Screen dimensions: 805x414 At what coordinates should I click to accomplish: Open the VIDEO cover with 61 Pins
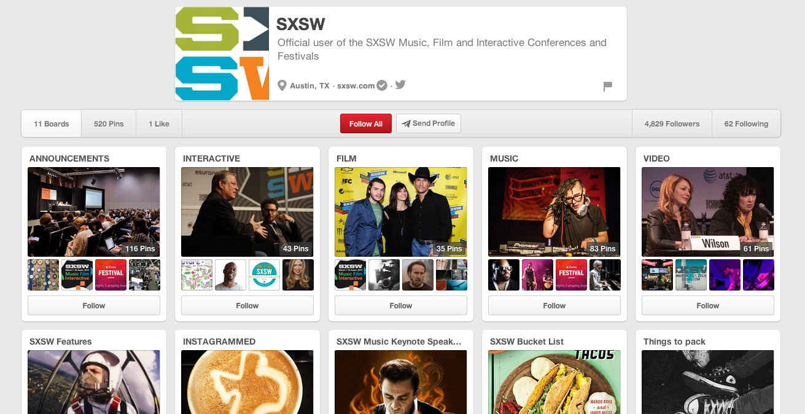708,212
